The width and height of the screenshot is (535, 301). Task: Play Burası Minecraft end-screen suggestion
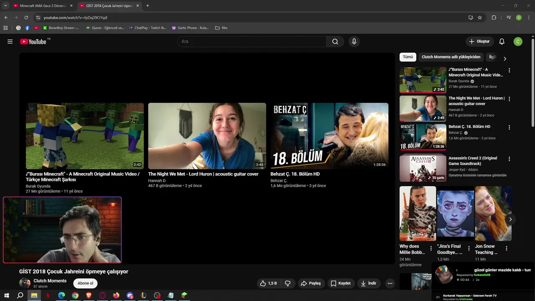85,136
